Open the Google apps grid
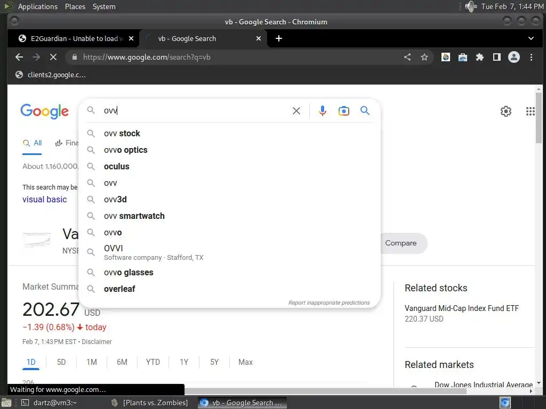Viewport: 546px width, 409px height. 530,111
